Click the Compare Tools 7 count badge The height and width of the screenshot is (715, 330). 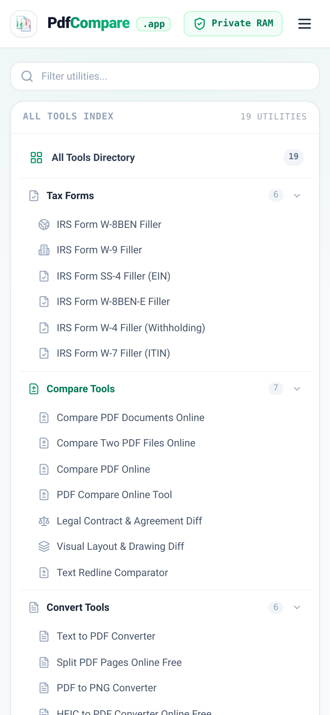pos(276,388)
